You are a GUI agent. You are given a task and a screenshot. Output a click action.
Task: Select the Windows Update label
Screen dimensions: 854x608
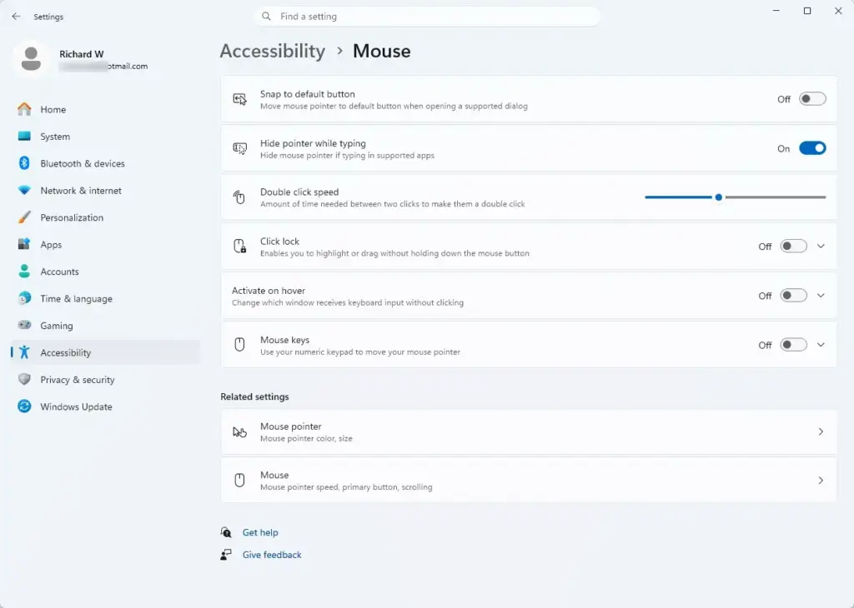click(x=76, y=406)
